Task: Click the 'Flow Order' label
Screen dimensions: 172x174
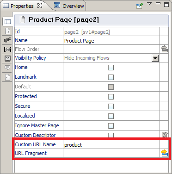Action: point(27,49)
